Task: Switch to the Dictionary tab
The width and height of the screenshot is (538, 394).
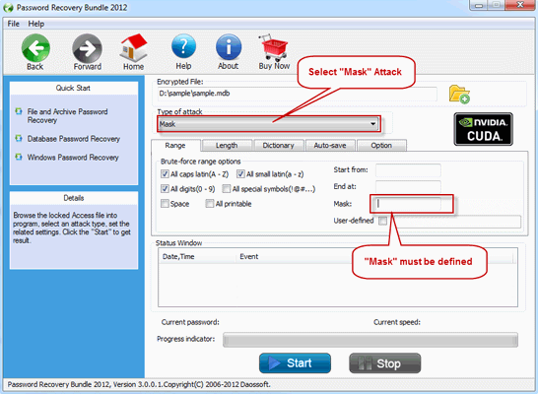Action: coord(278,146)
